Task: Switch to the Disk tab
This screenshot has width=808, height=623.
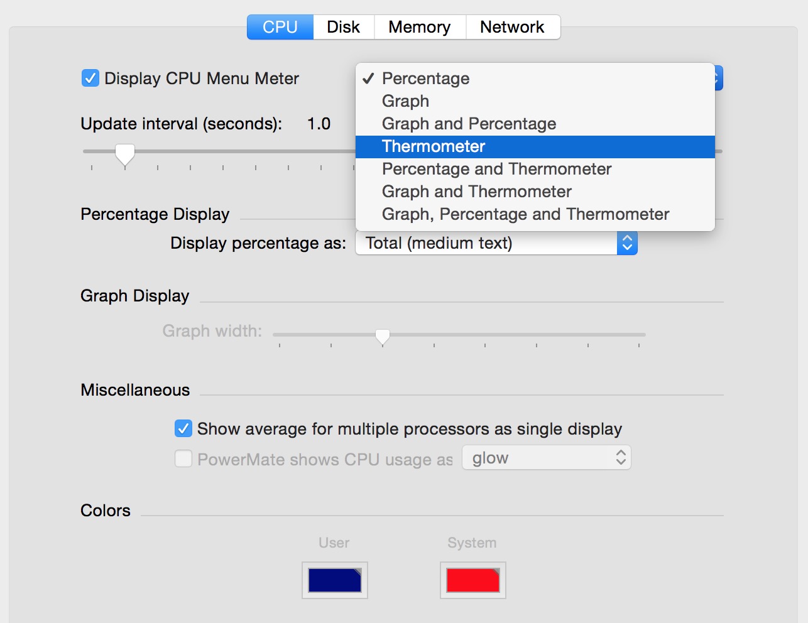Action: pyautogui.click(x=343, y=27)
